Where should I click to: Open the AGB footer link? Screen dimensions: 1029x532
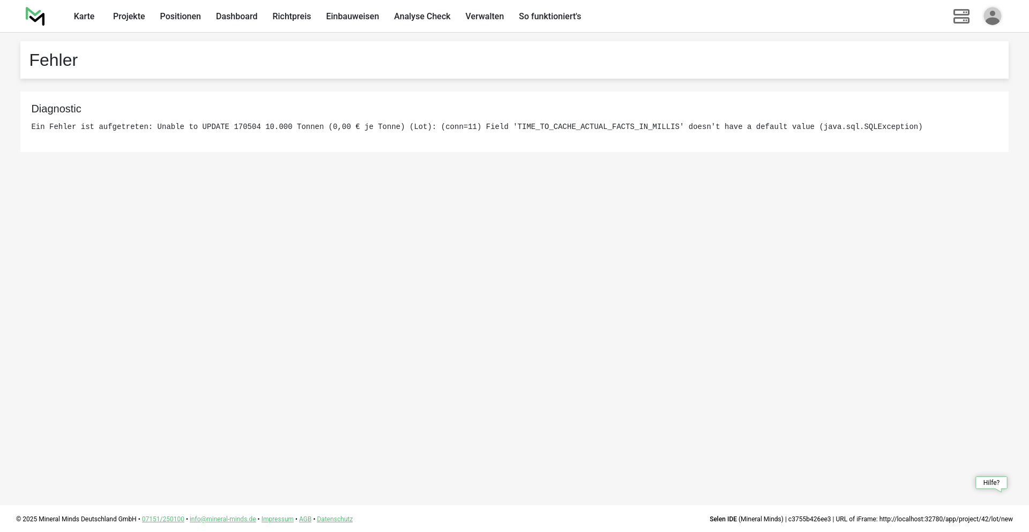(x=305, y=519)
